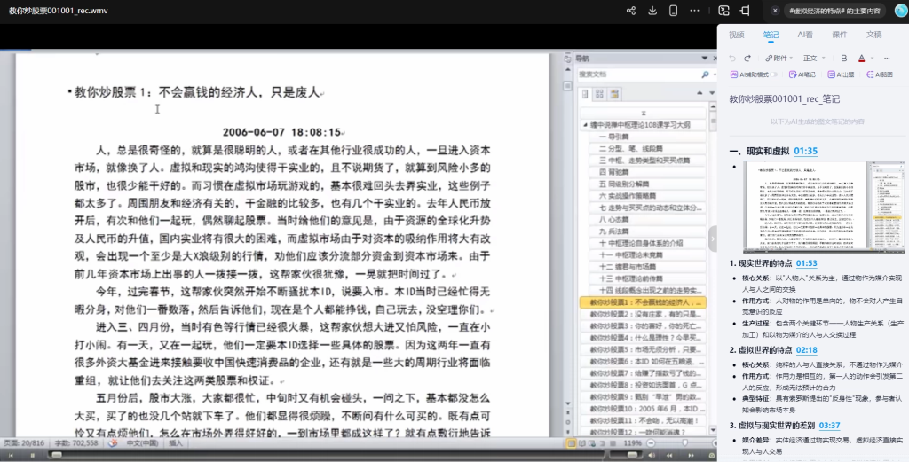
Task: Open the note screenshot thumbnail
Action: (824, 208)
